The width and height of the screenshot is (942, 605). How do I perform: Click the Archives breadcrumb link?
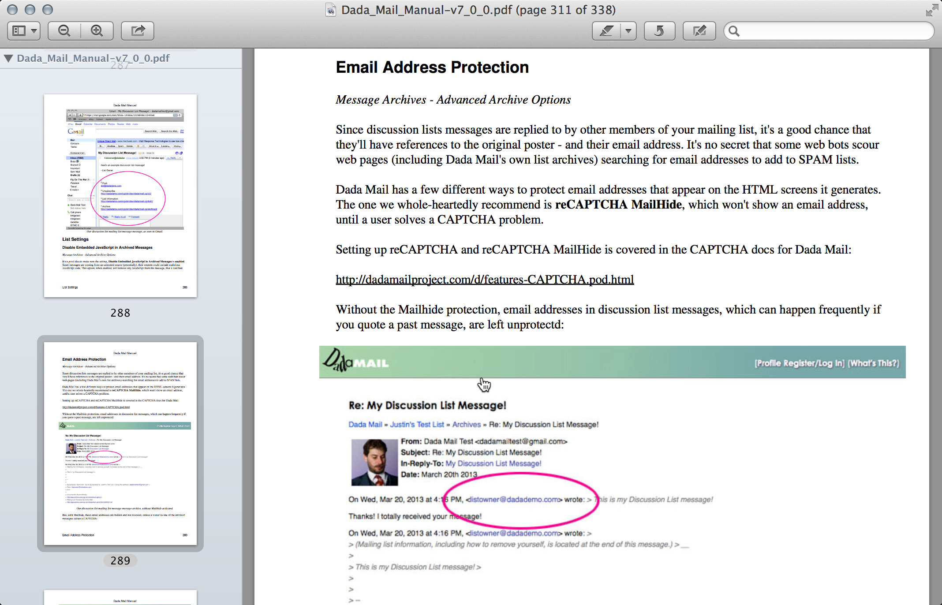click(x=466, y=424)
